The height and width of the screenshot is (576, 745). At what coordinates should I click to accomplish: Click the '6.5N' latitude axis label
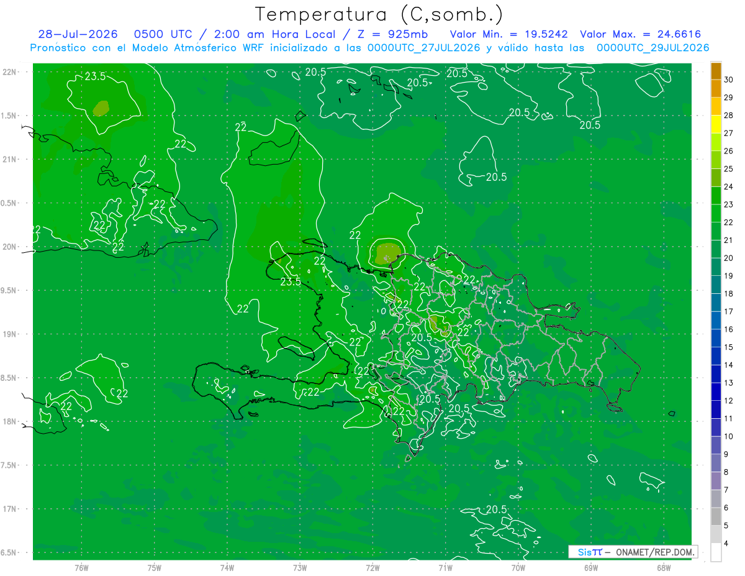click(9, 552)
